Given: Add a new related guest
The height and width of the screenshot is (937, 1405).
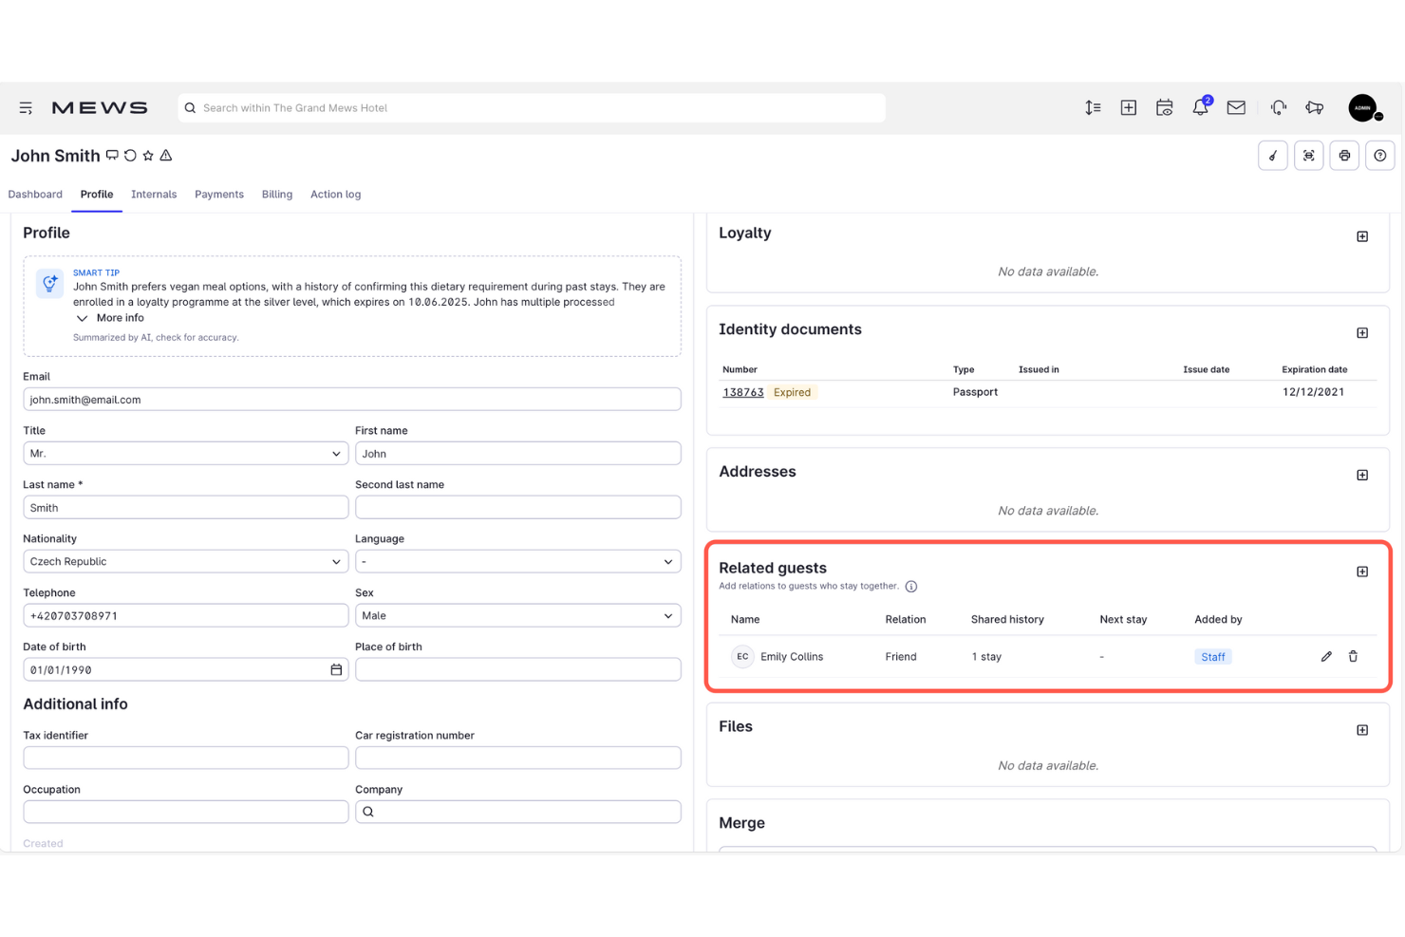Looking at the screenshot, I should [1362, 571].
